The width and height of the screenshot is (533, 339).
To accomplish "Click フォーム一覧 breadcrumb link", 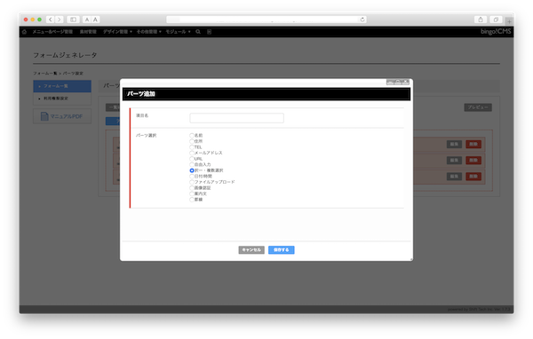I will 45,74.
